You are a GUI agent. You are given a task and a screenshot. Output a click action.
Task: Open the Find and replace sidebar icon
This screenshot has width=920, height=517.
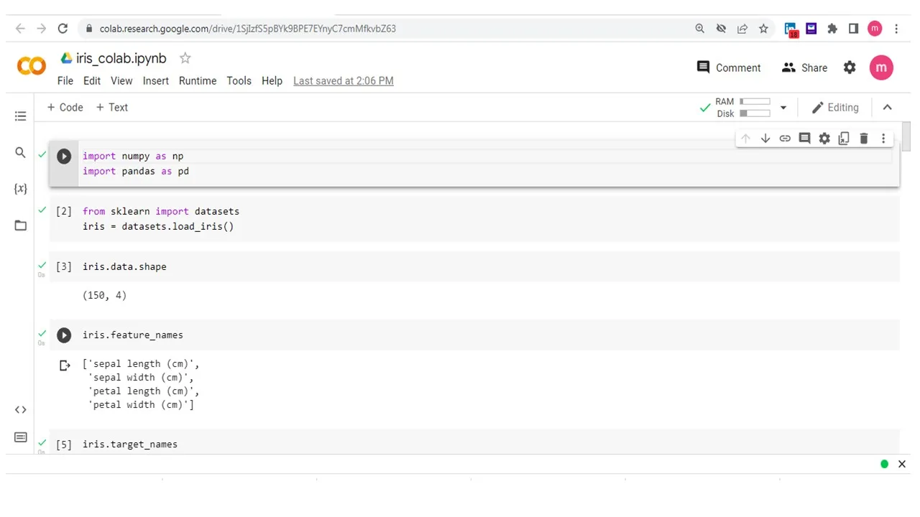point(20,153)
